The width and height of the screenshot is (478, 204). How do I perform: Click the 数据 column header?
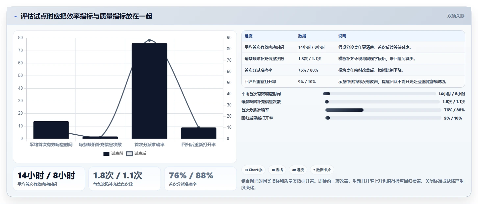302,36
